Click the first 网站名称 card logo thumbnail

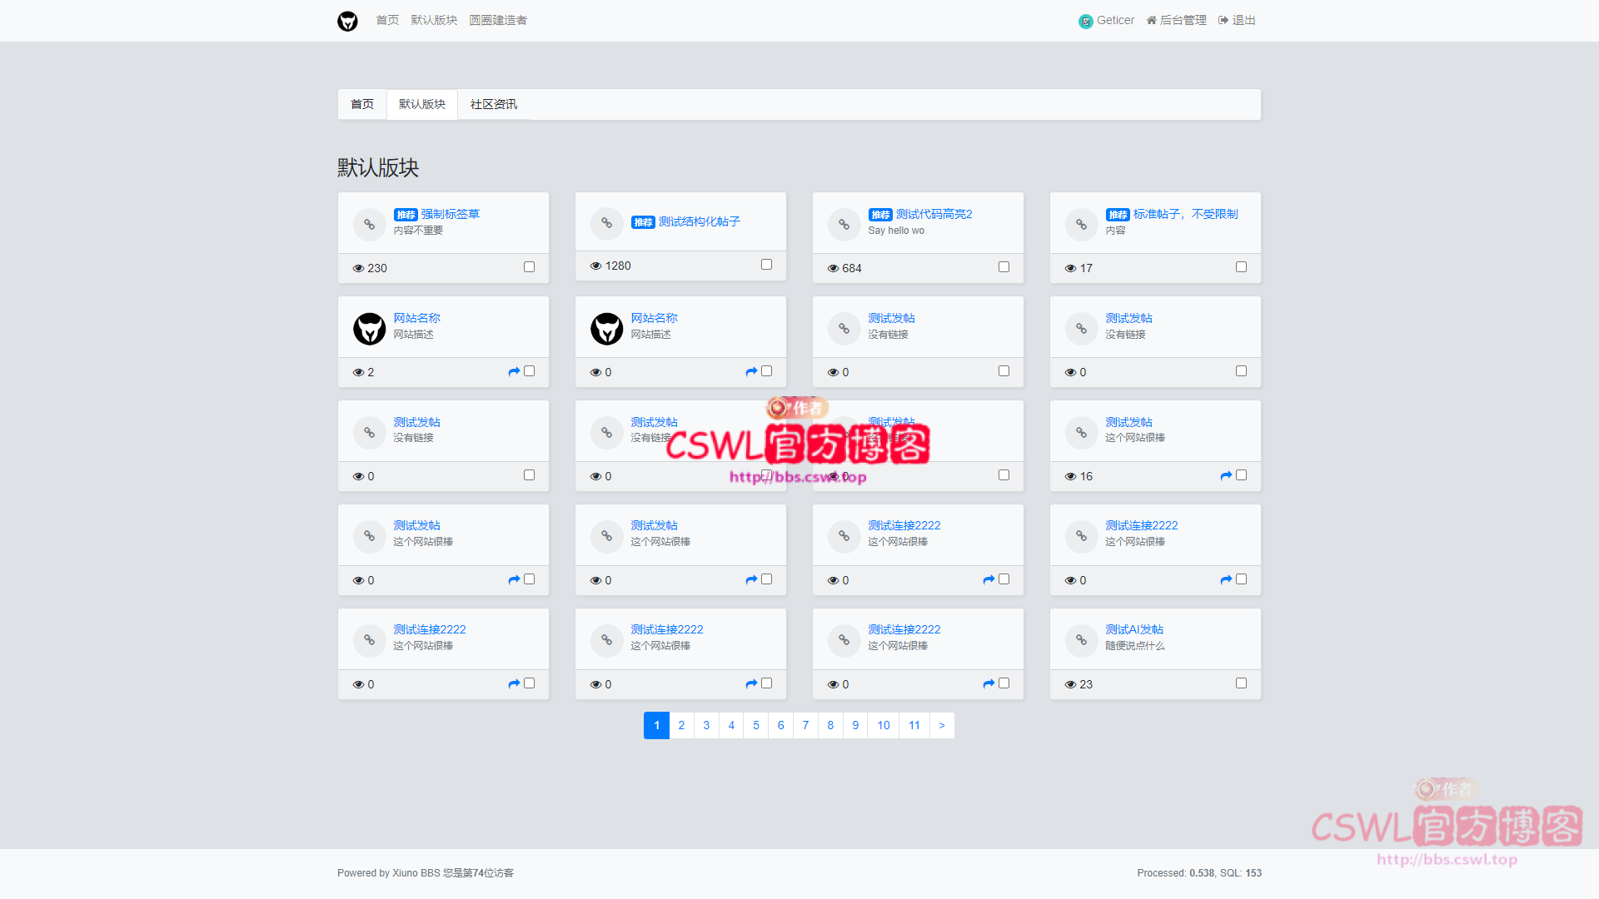pyautogui.click(x=369, y=328)
